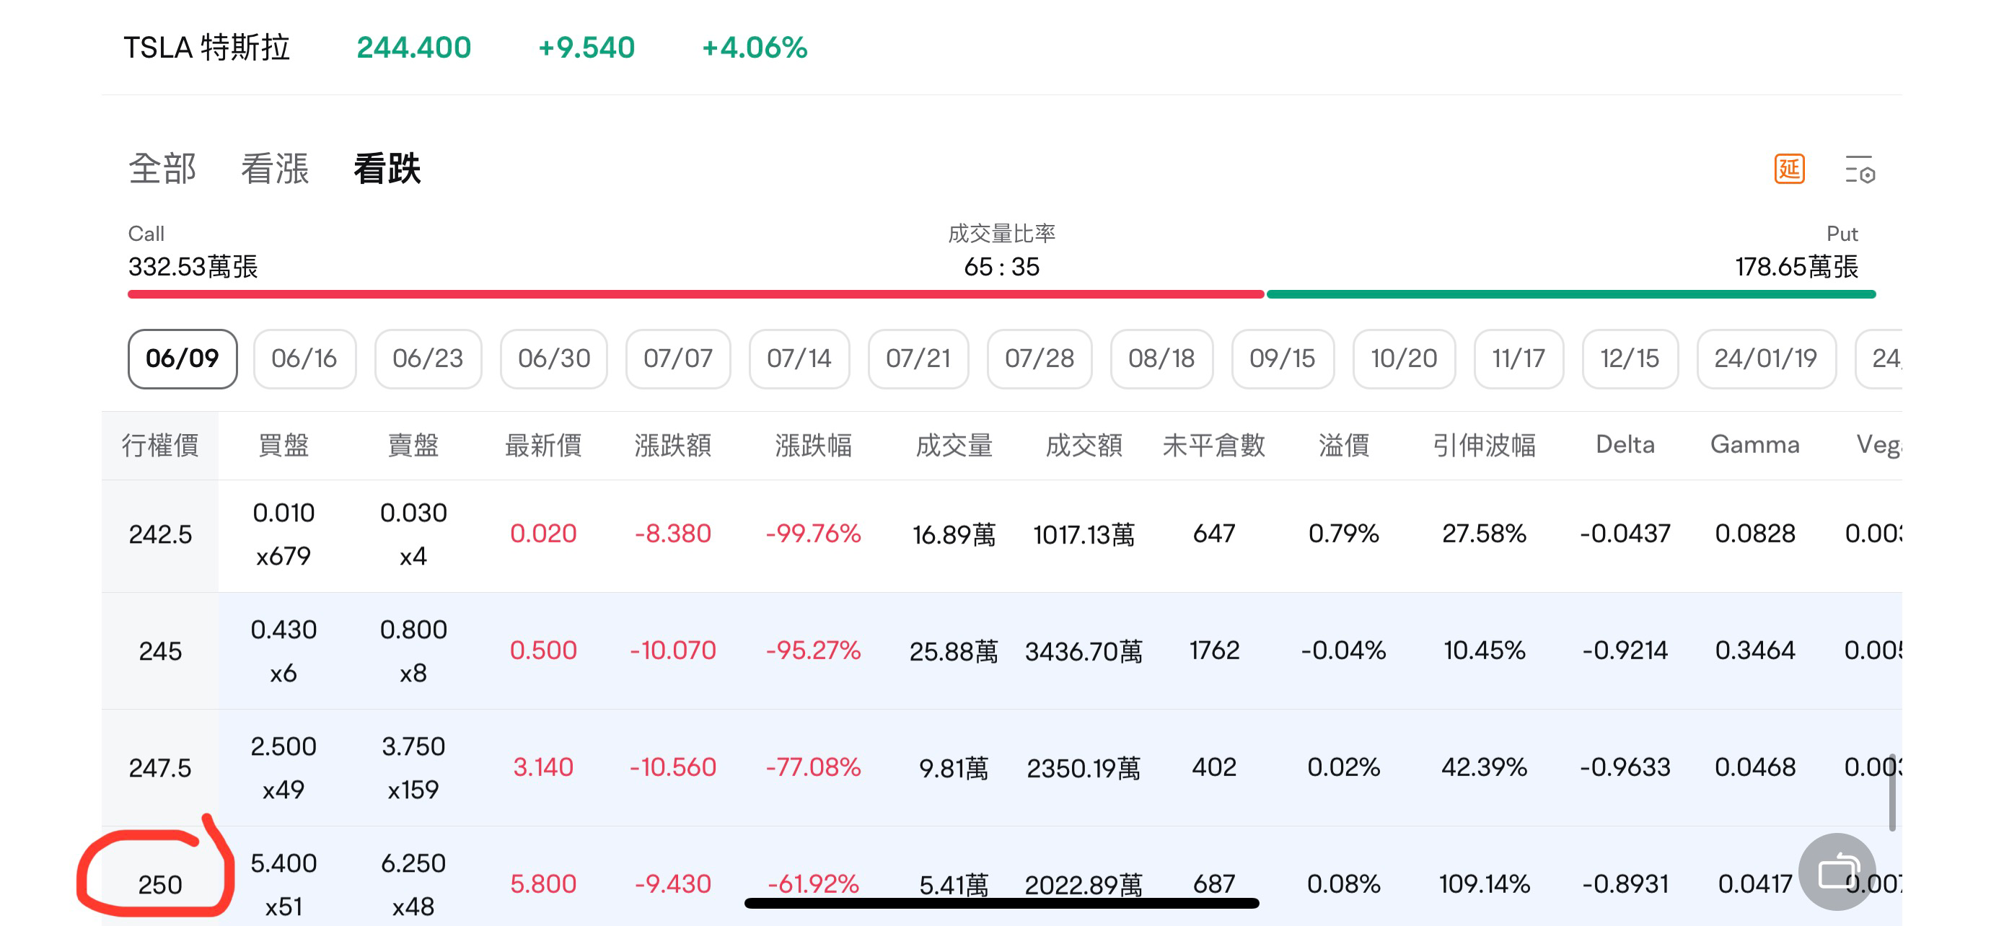The height and width of the screenshot is (926, 2004).
Task: Choose the 07/28 expiry chip
Action: (x=1040, y=358)
